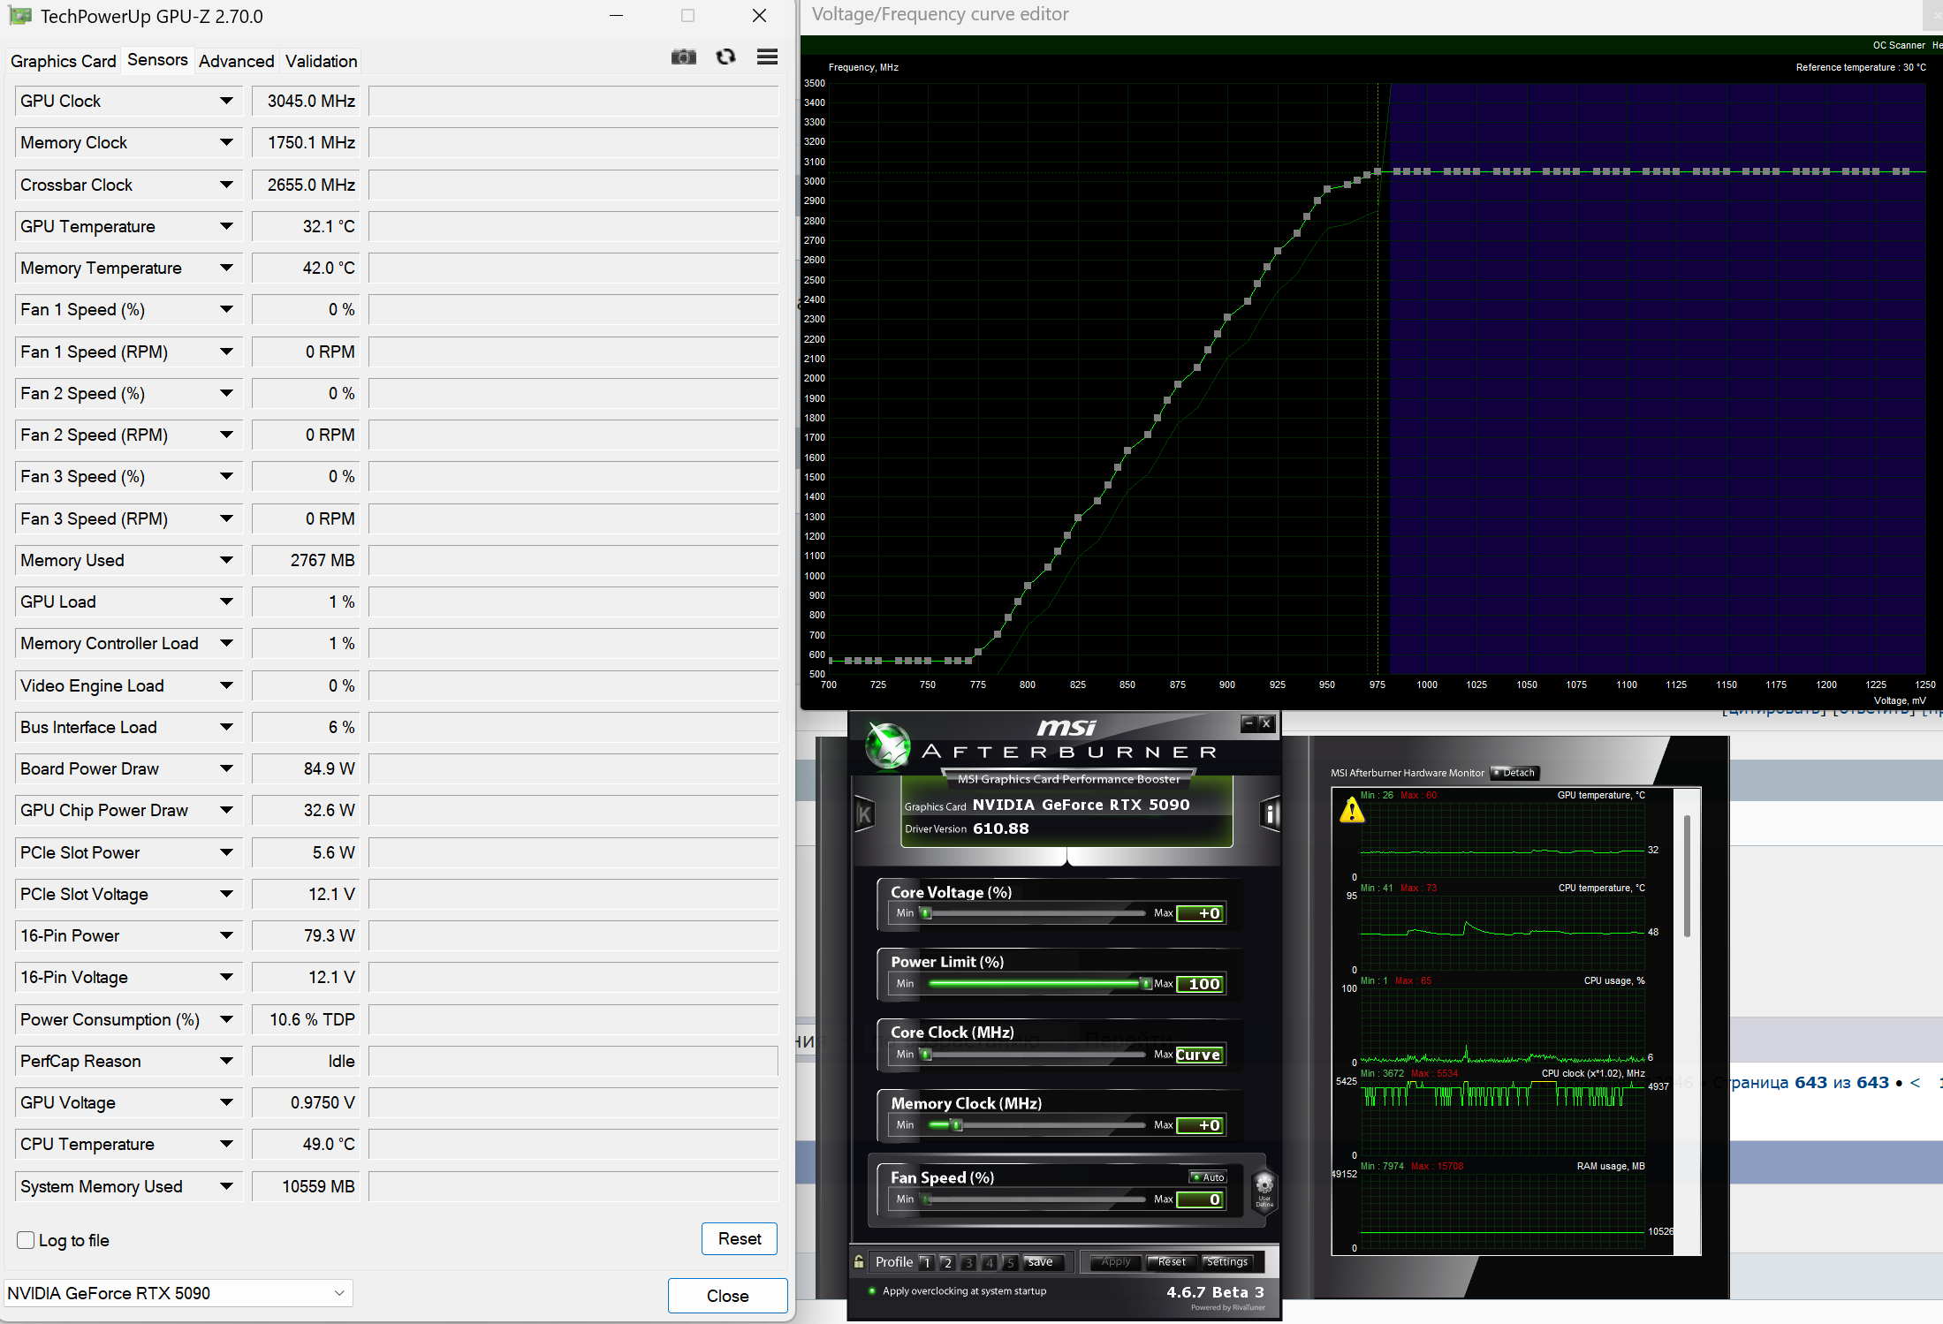Image resolution: width=1943 pixels, height=1324 pixels.
Task: Select Afterburner profile slot 4
Action: [990, 1262]
